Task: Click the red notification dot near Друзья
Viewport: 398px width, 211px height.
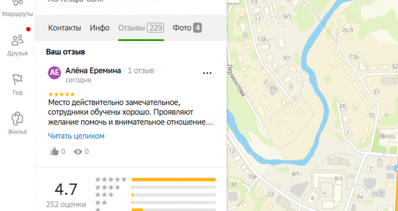Action: pyautogui.click(x=29, y=29)
